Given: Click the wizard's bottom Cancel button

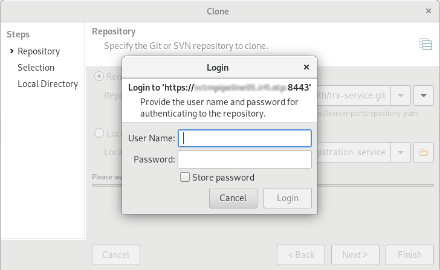Looking at the screenshot, I should click(116, 255).
